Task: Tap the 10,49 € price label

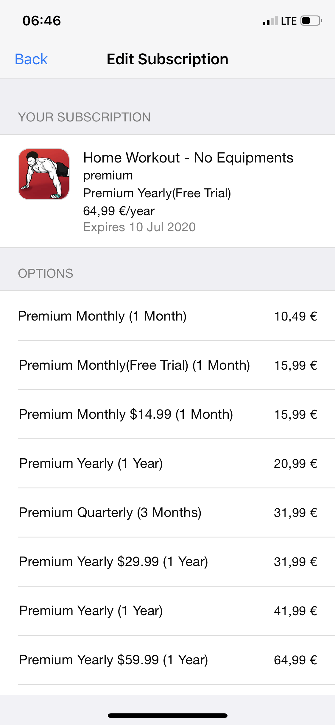Action: coord(295,316)
